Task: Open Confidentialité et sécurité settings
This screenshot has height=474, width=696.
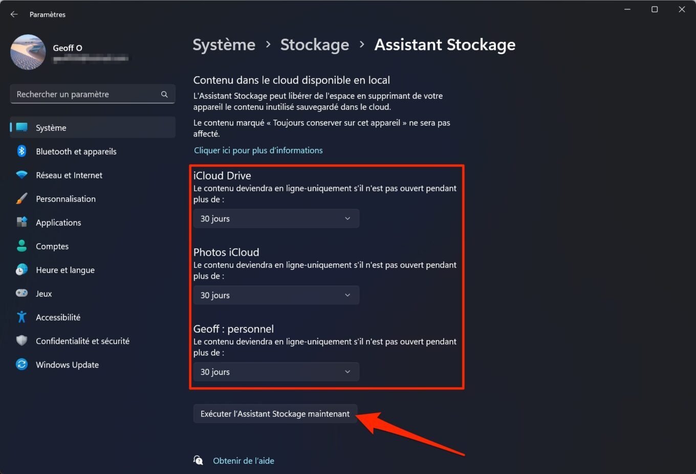Action: point(93,341)
